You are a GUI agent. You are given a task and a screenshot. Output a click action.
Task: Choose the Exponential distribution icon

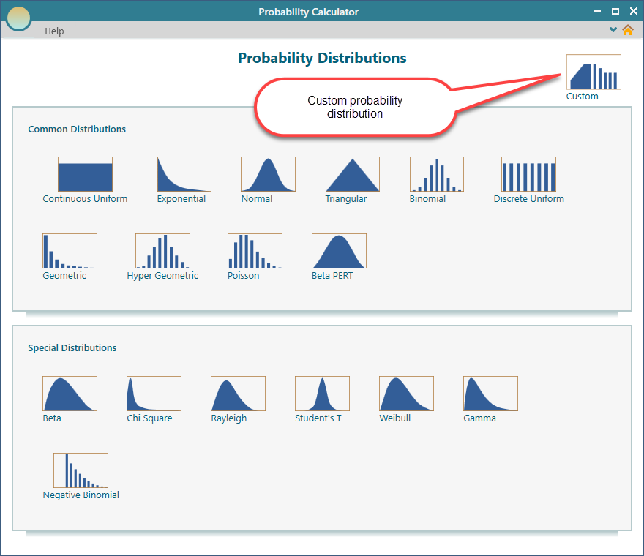184,174
